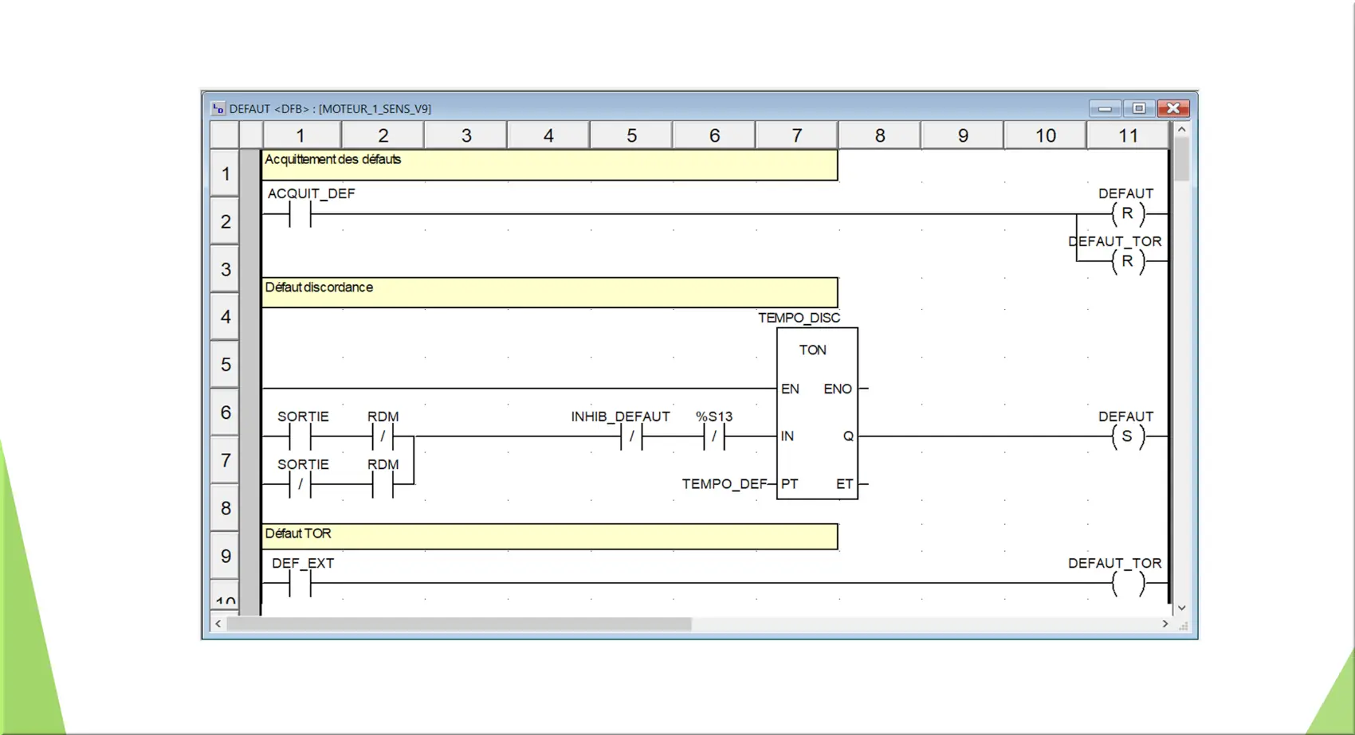Click the EN pin of the TON block

click(790, 389)
